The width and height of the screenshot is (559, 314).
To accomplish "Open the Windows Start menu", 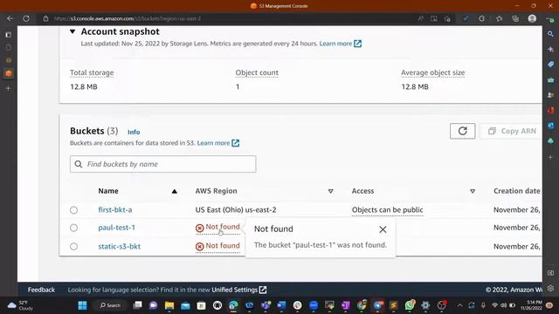I will [82, 305].
